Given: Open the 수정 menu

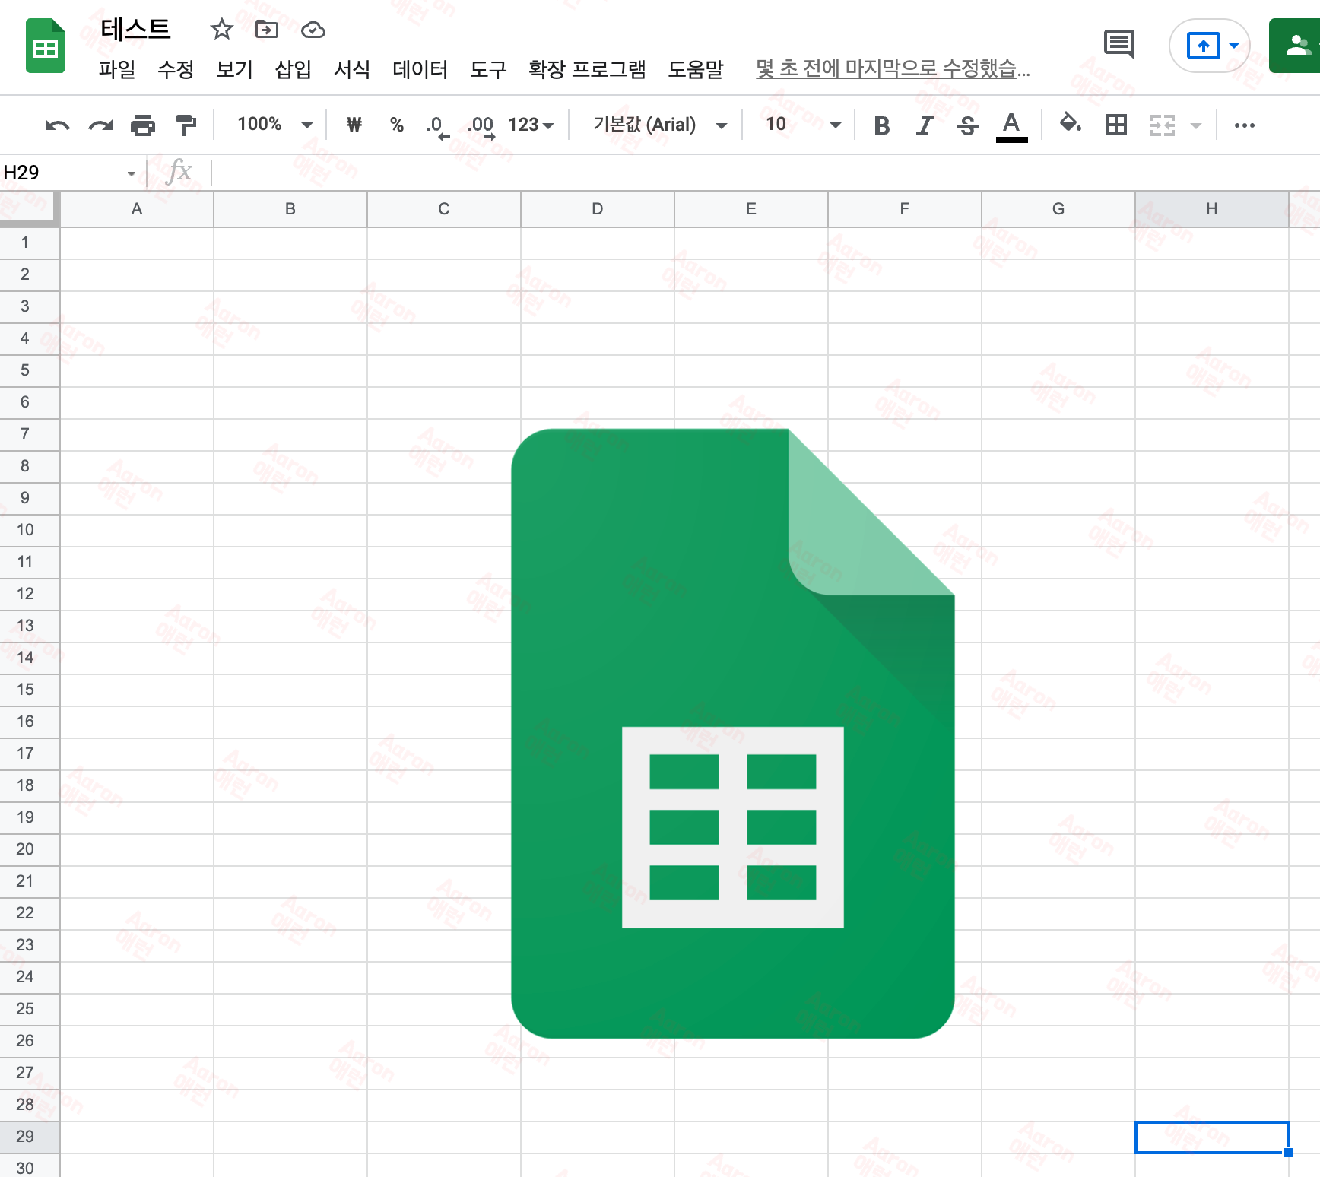Looking at the screenshot, I should [176, 69].
